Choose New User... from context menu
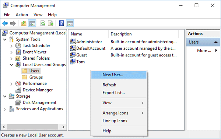The width and height of the screenshot is (221, 139). [119, 74]
